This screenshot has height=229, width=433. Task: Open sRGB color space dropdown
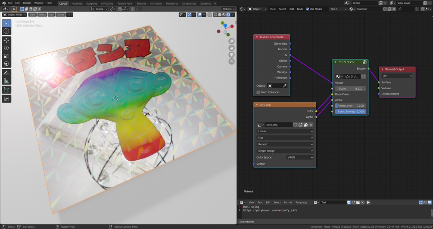(x=300, y=157)
